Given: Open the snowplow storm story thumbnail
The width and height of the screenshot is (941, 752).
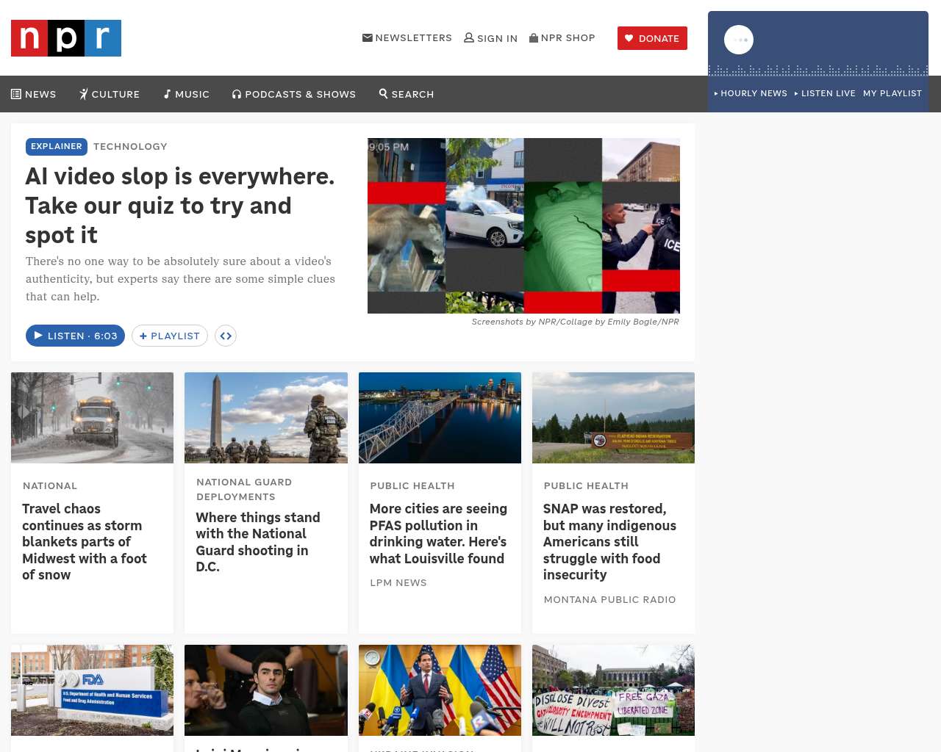Looking at the screenshot, I should (x=93, y=417).
